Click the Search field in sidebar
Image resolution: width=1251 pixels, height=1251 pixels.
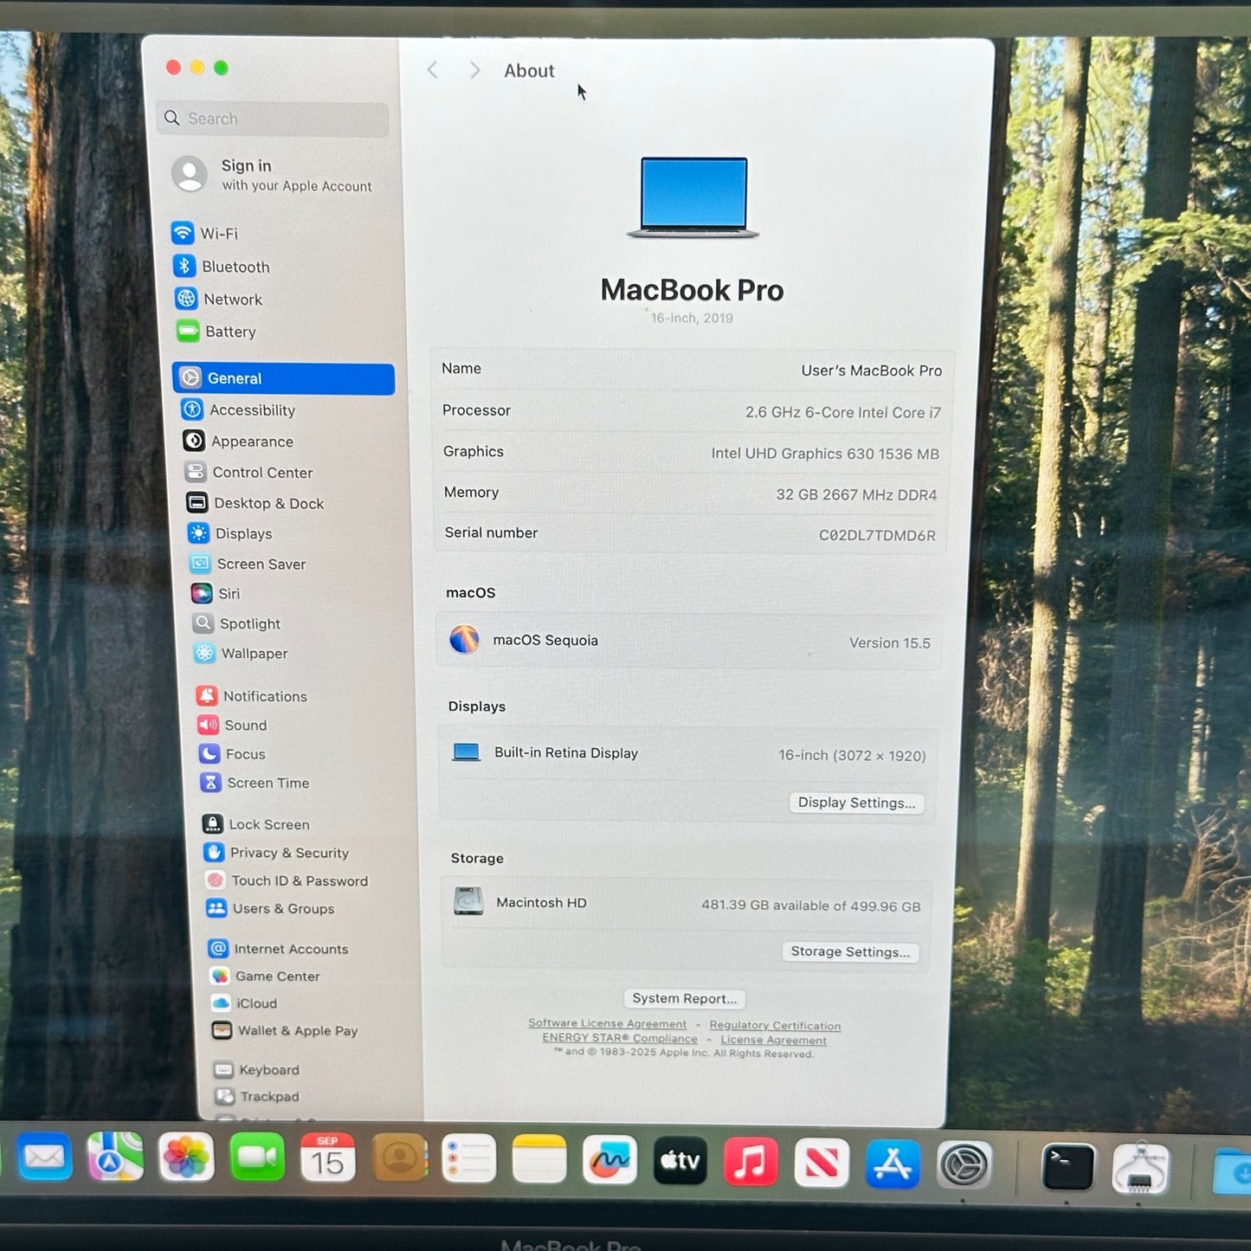pos(274,119)
